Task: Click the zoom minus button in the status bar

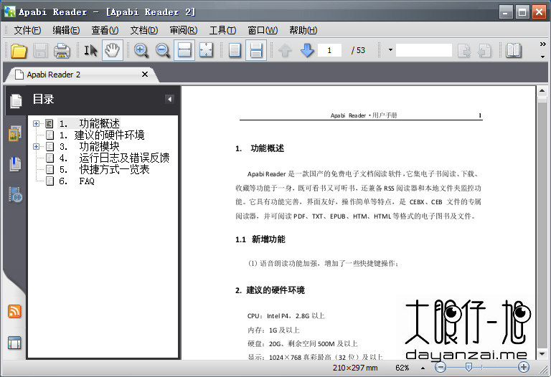Action: [441, 368]
